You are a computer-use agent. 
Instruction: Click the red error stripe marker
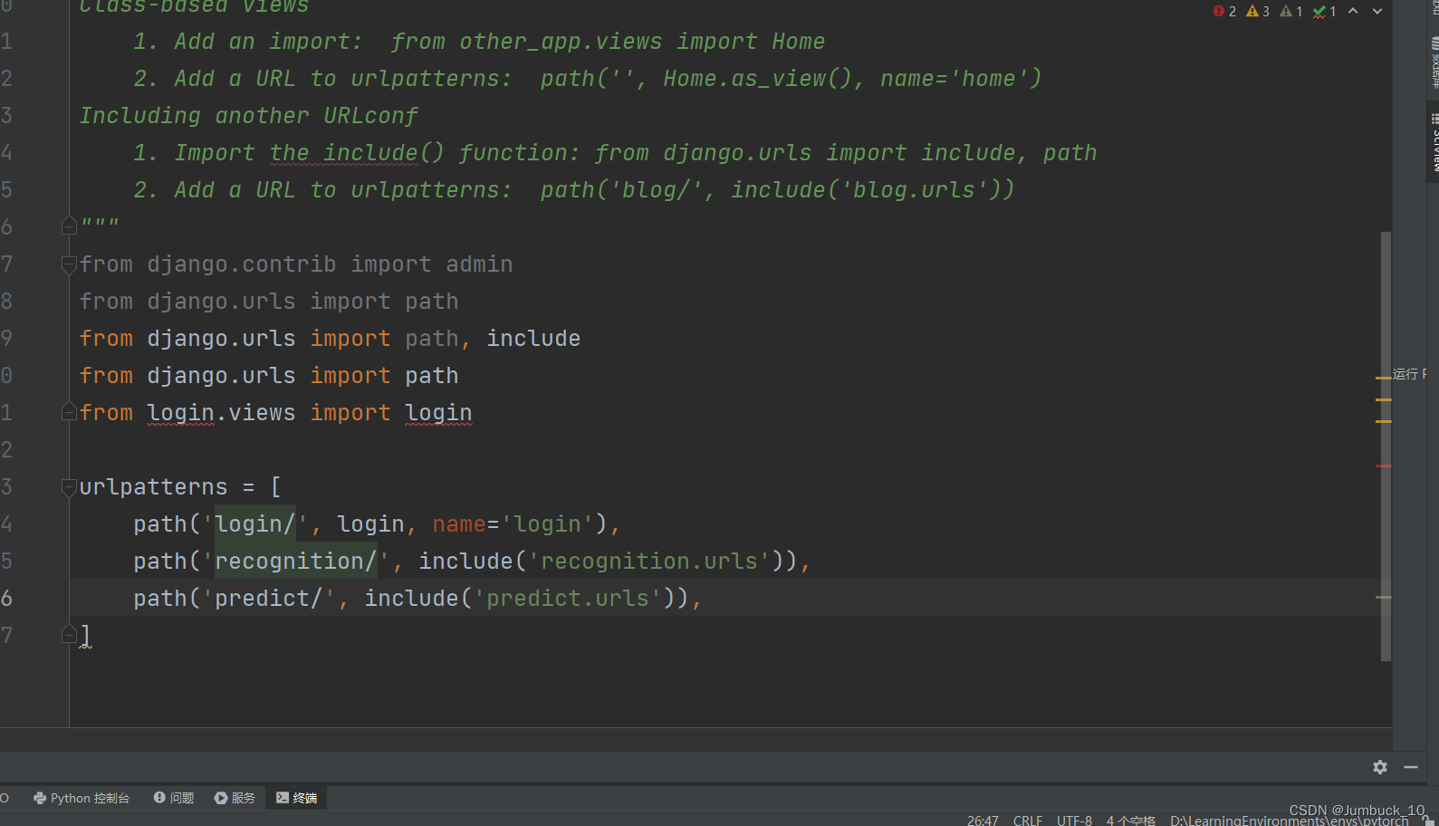1383,466
